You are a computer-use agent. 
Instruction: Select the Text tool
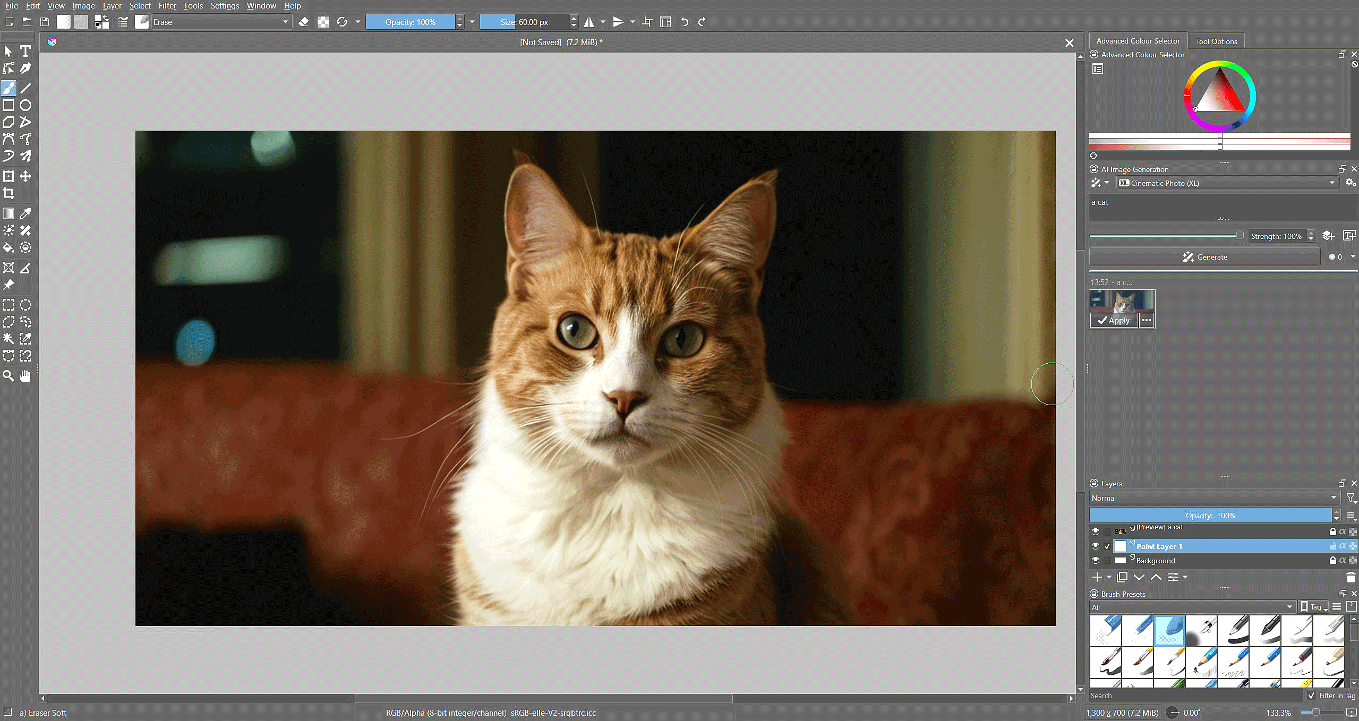coord(25,51)
